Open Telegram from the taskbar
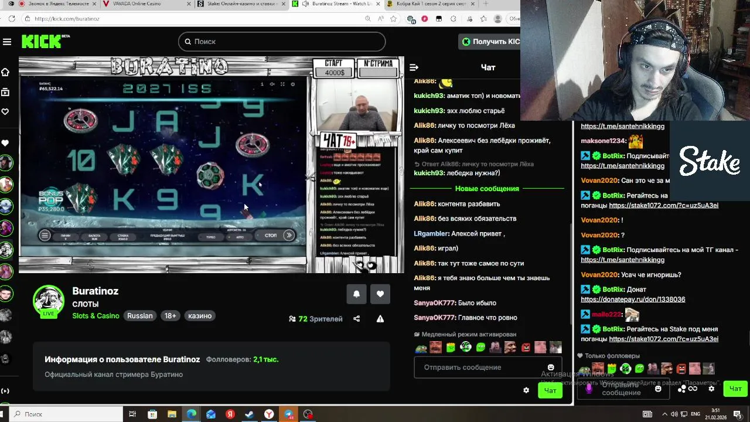 tap(288, 414)
